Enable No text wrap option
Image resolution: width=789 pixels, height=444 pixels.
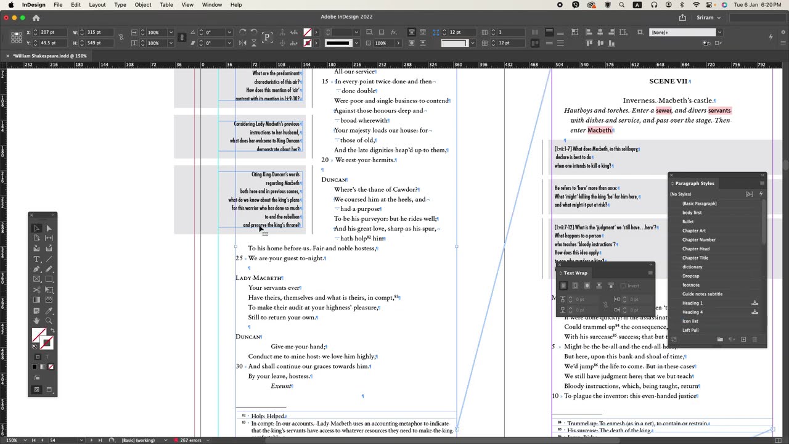tap(563, 286)
